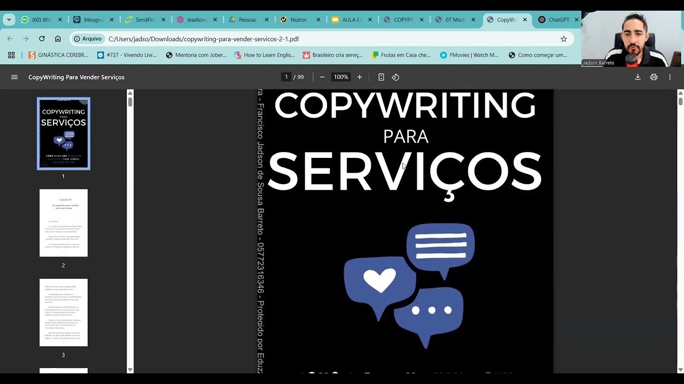This screenshot has width=684, height=384.
Task: Open the apps grid in bookmarks bar
Action: point(11,55)
